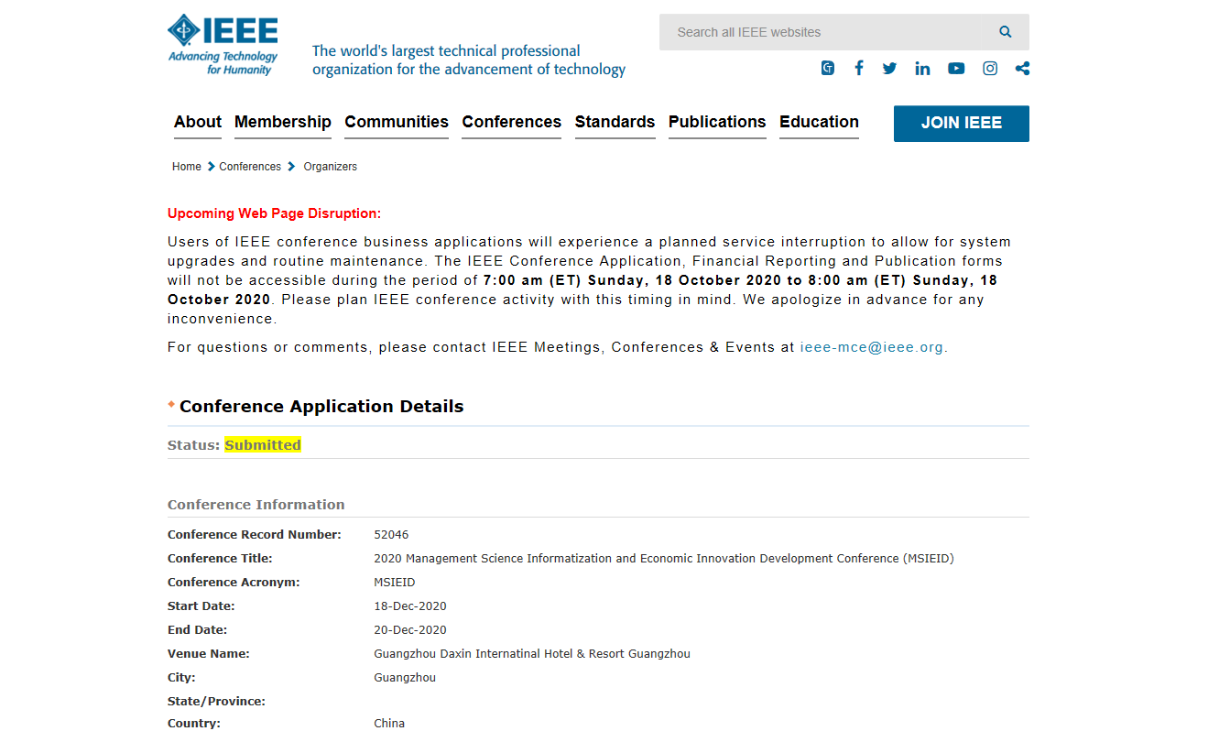Screen dimensions: 1219x742
Task: Open the Education menu
Action: pyautogui.click(x=820, y=122)
